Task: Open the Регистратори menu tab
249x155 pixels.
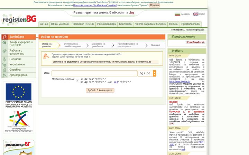Action: [107, 24]
